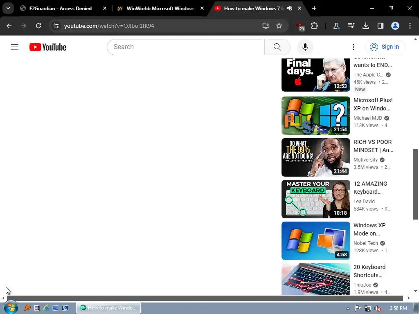
Task: Start voice search with microphone icon
Action: tap(305, 47)
